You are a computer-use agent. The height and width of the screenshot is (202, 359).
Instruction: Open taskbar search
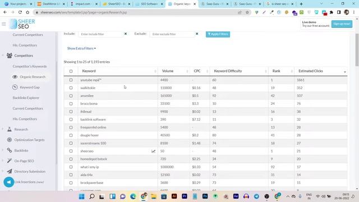92,196
